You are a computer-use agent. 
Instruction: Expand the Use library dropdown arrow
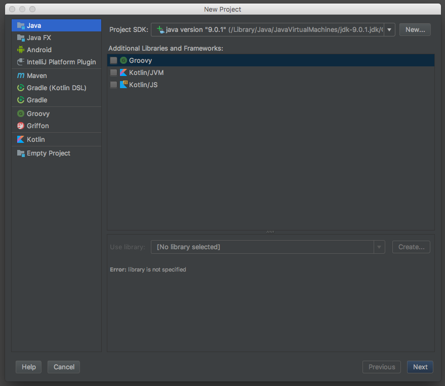pyautogui.click(x=379, y=247)
